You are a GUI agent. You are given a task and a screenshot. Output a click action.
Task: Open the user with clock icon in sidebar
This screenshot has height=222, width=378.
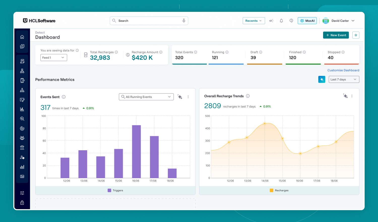point(22,157)
